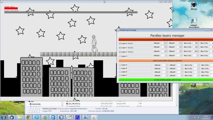Click the Layer 0 OffsetY spinner
This screenshot has height=120, width=213.
click(179, 43)
